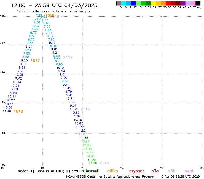The width and height of the screenshot is (204, 179).
Task: Click the wave height value '9.25'
Action: click(25, 60)
